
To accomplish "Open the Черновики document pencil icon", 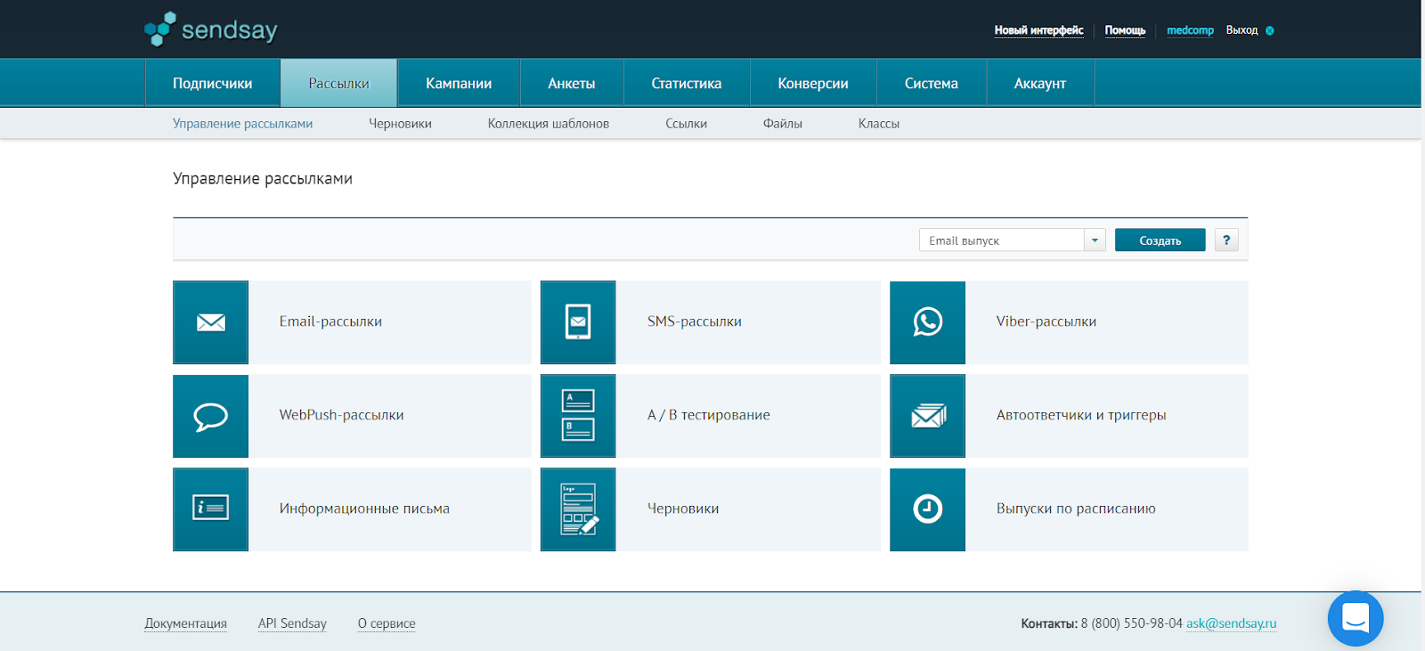I will 578,509.
